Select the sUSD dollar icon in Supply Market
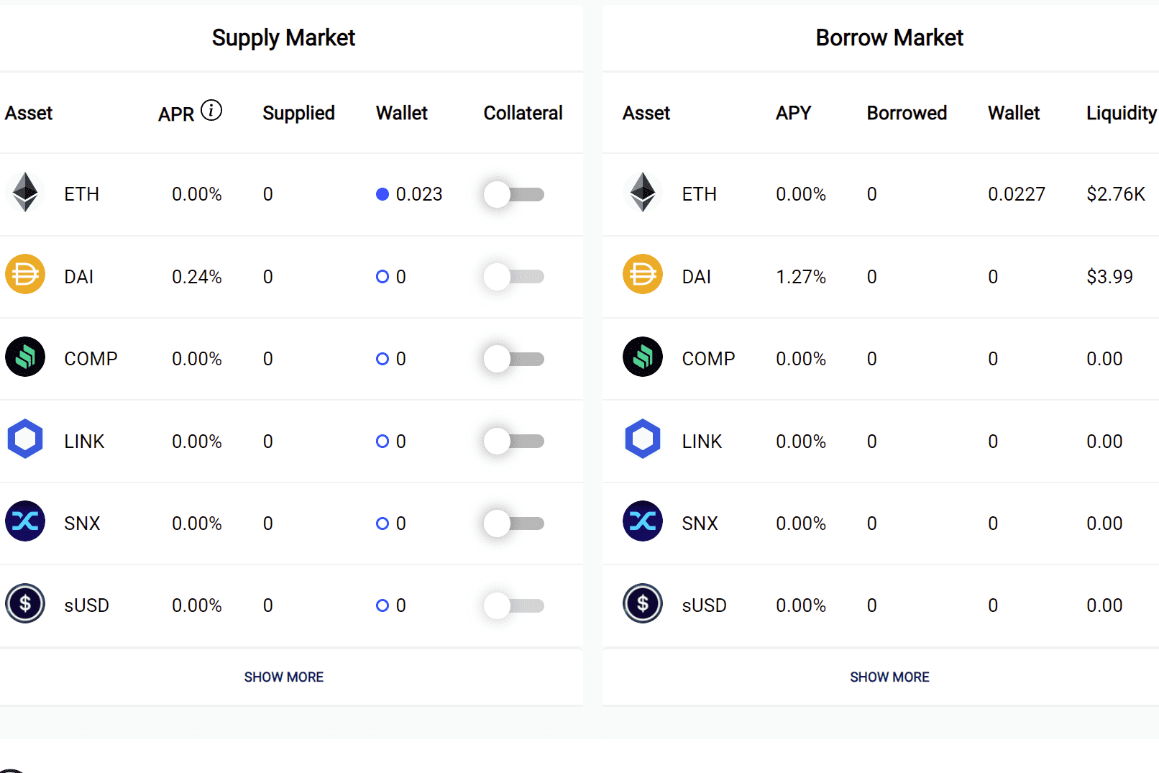The image size is (1159, 773). 25,603
